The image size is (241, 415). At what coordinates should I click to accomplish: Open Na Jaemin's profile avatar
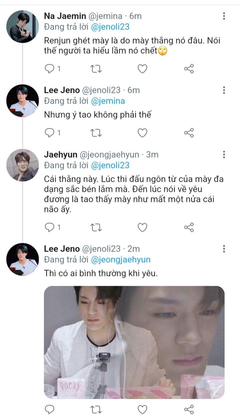click(23, 27)
